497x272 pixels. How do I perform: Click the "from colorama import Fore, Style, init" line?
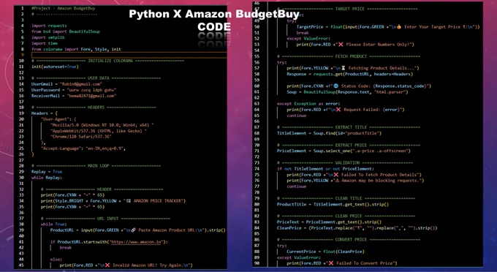(x=76, y=49)
